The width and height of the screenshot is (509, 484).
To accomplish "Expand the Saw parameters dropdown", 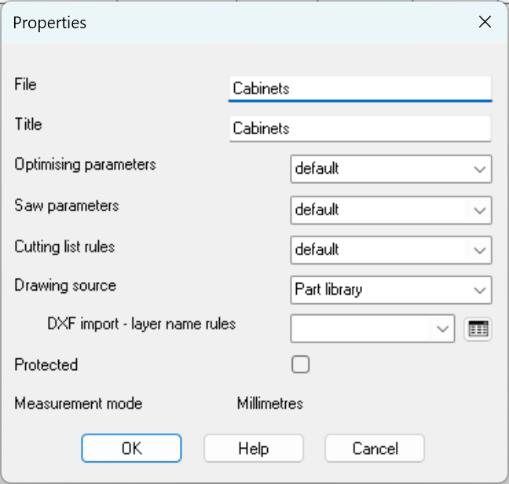I will [x=391, y=210].
